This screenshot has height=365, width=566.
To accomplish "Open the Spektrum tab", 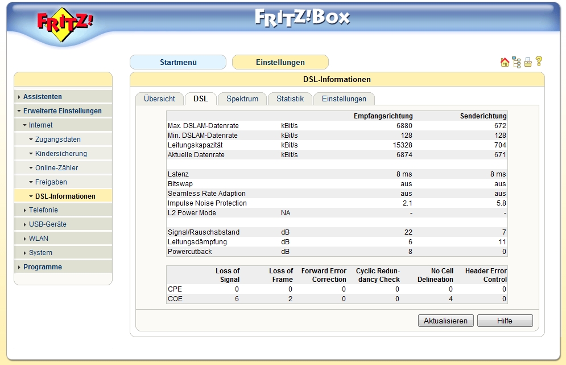I will [242, 99].
